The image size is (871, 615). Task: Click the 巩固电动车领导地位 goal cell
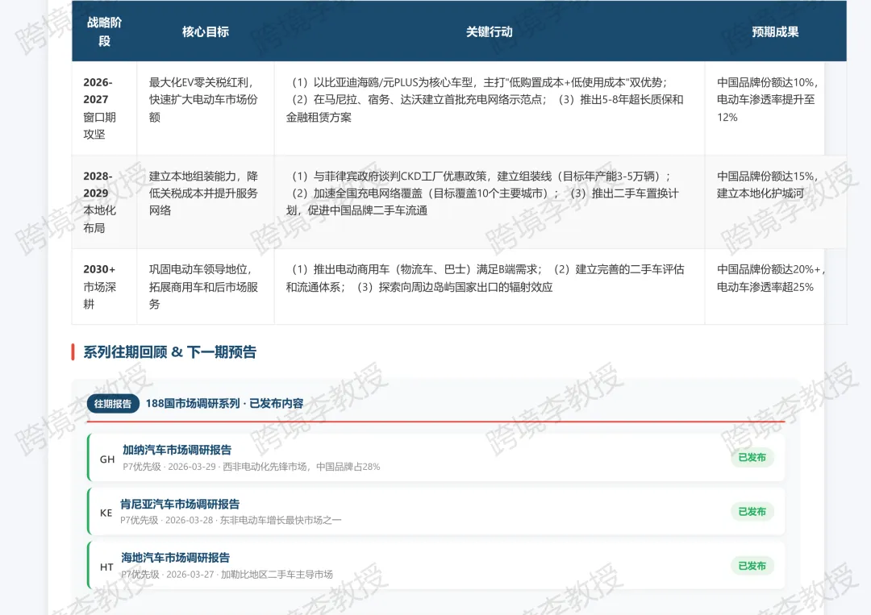point(206,286)
